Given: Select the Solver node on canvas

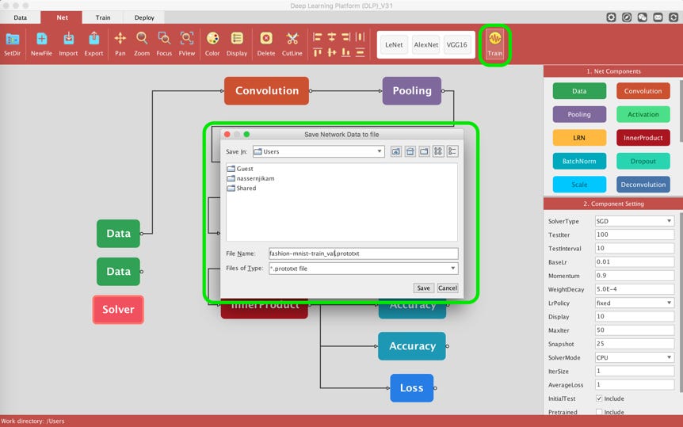Looking at the screenshot, I should click(x=118, y=309).
